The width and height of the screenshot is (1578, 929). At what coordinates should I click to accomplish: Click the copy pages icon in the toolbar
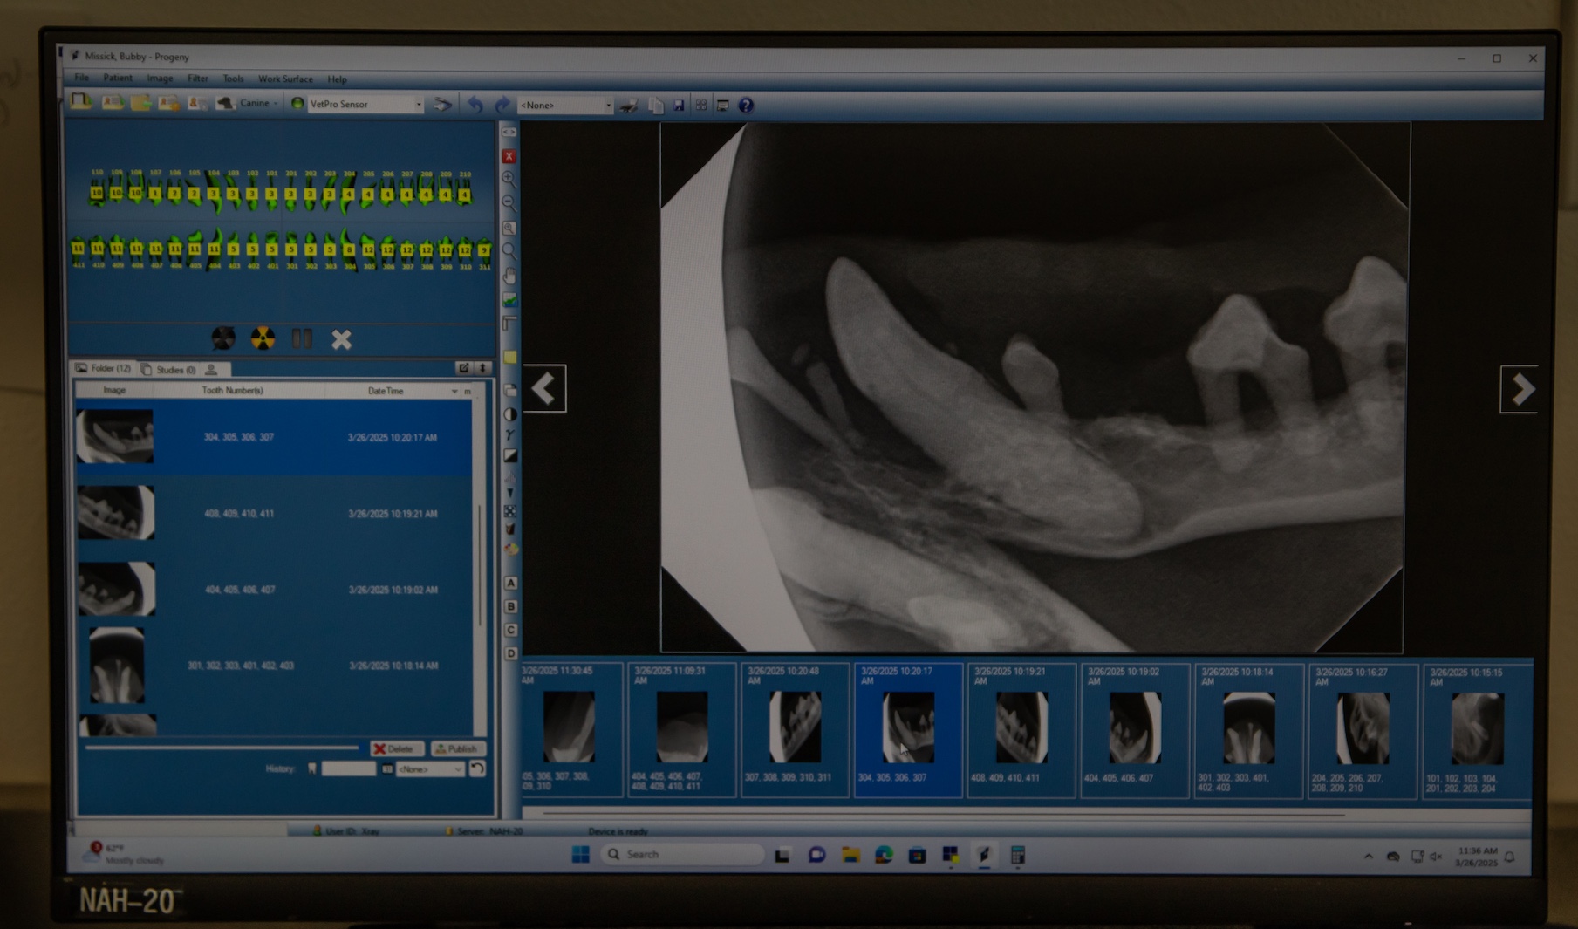coord(656,106)
